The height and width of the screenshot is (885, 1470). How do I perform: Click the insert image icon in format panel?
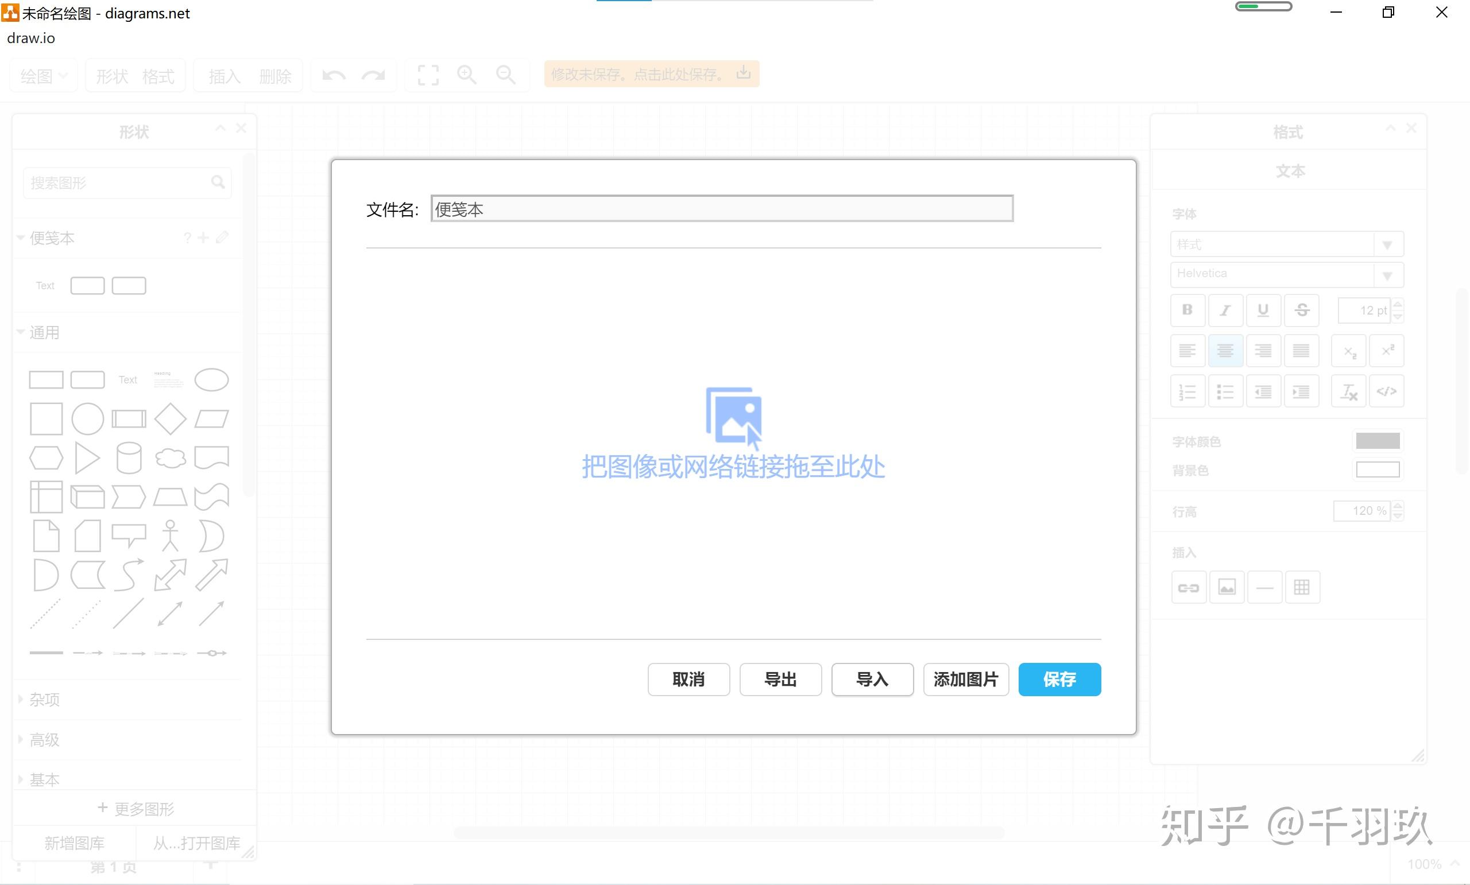tap(1227, 587)
